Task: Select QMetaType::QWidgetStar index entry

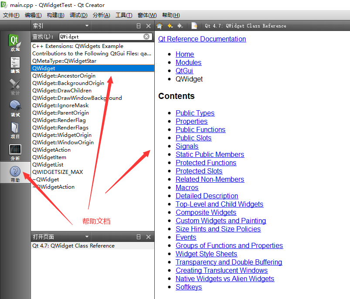Action: 92,61
